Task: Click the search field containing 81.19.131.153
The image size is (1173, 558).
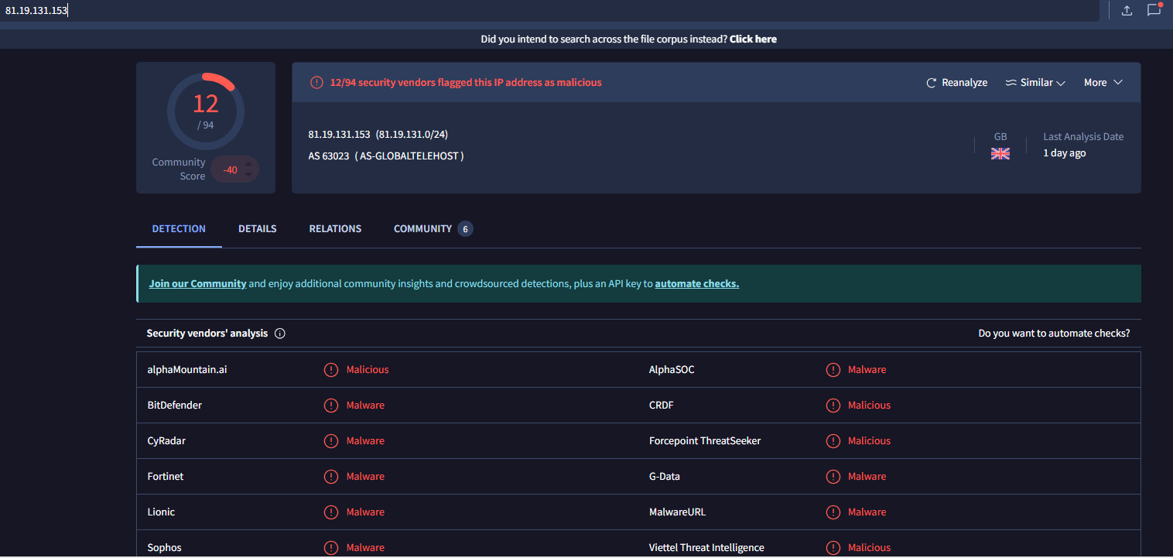Action: (549, 11)
